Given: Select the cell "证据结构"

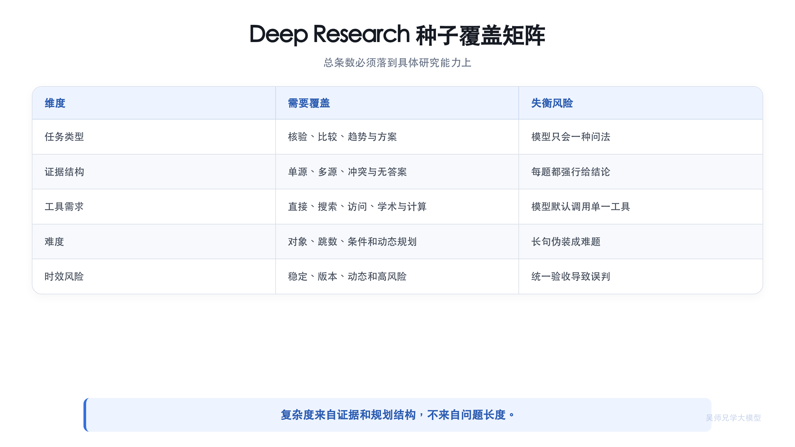Looking at the screenshot, I should point(154,172).
